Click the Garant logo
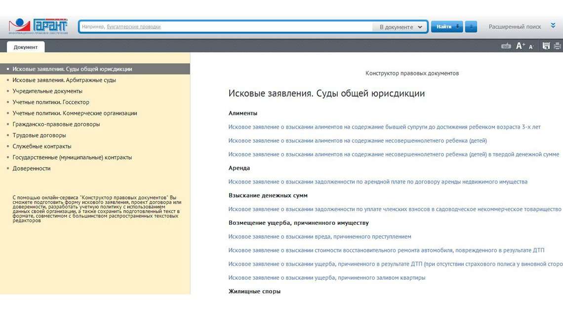The image size is (563, 315). [x=38, y=27]
